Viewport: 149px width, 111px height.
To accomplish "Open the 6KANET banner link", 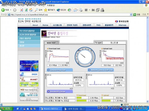I will click(x=29, y=79).
